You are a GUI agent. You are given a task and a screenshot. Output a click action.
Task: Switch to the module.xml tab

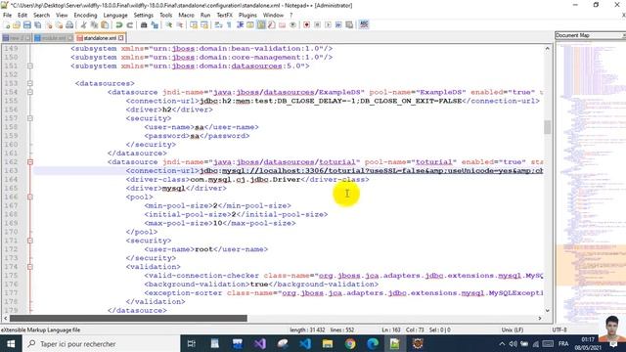(54, 38)
